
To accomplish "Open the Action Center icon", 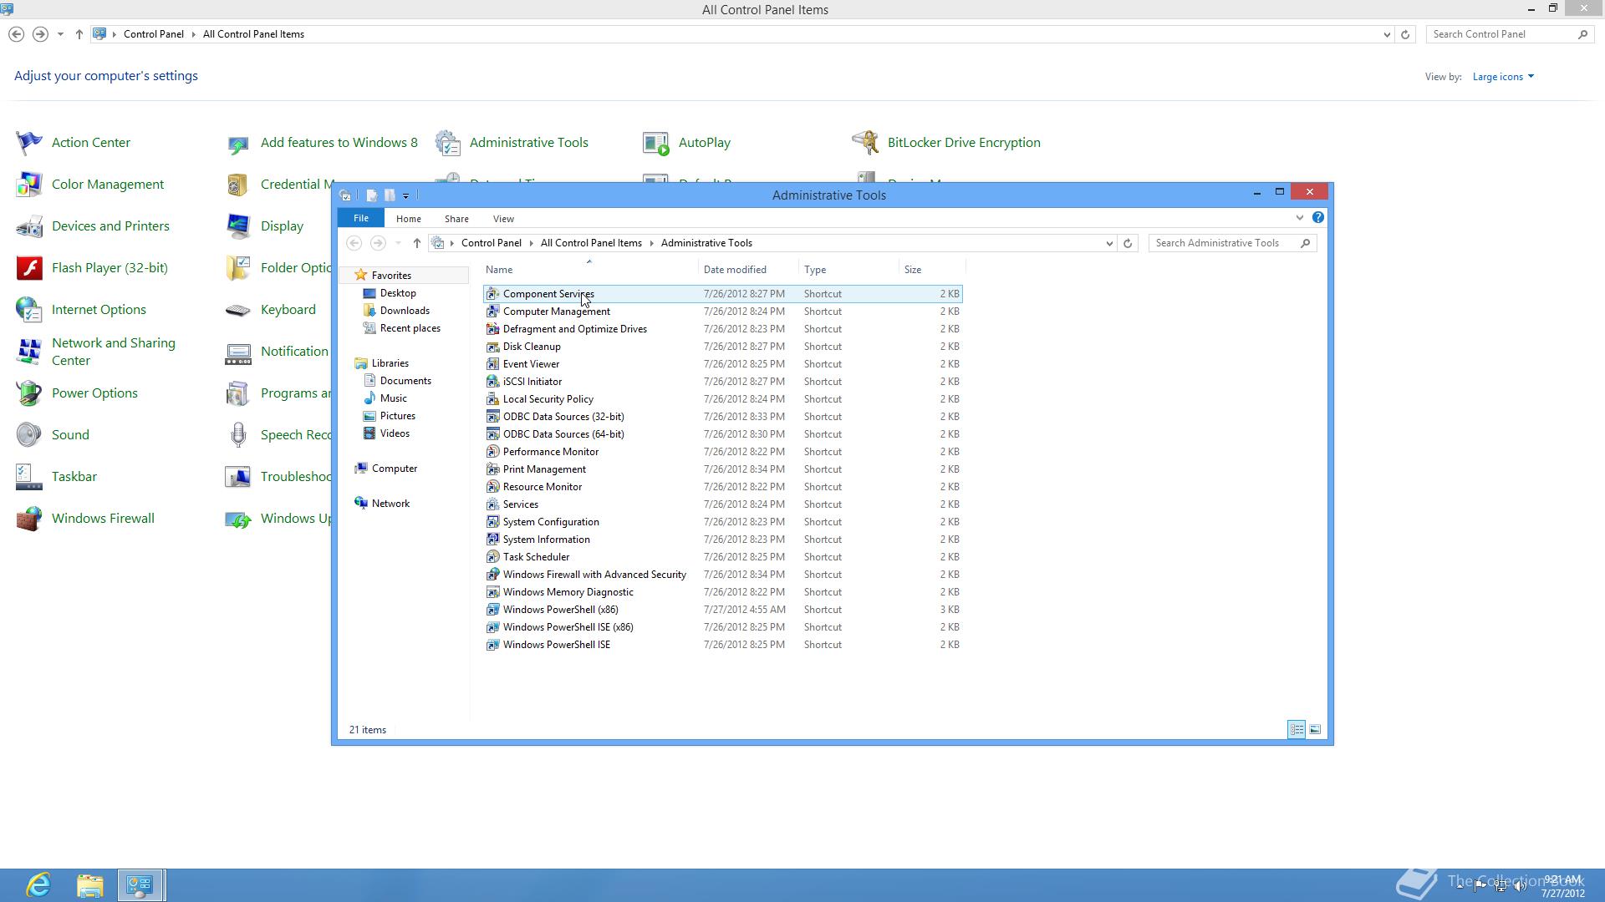I will click(x=29, y=143).
